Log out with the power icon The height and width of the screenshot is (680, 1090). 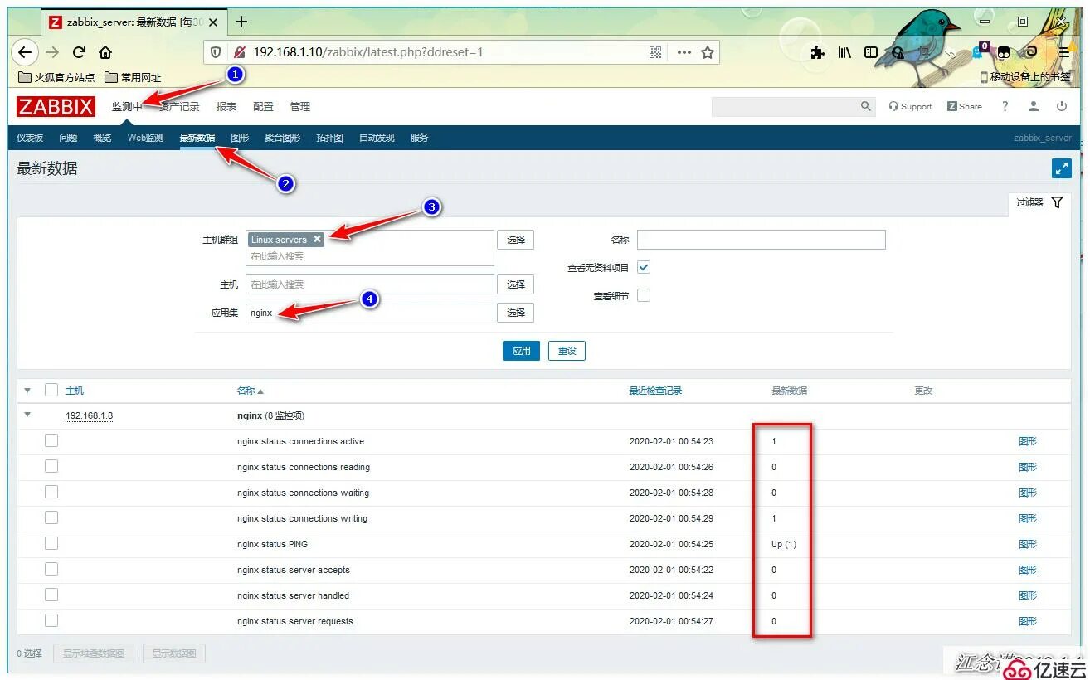(1062, 106)
